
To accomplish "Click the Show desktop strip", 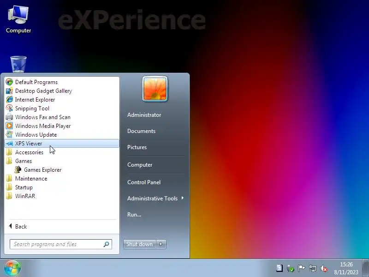I will [x=365, y=268].
